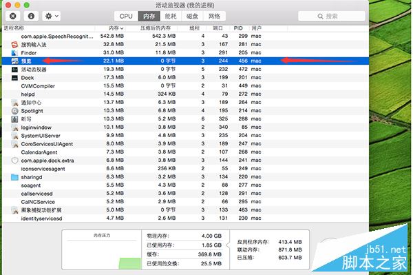Select the helpd process row
413x275 pixels.
(185, 94)
